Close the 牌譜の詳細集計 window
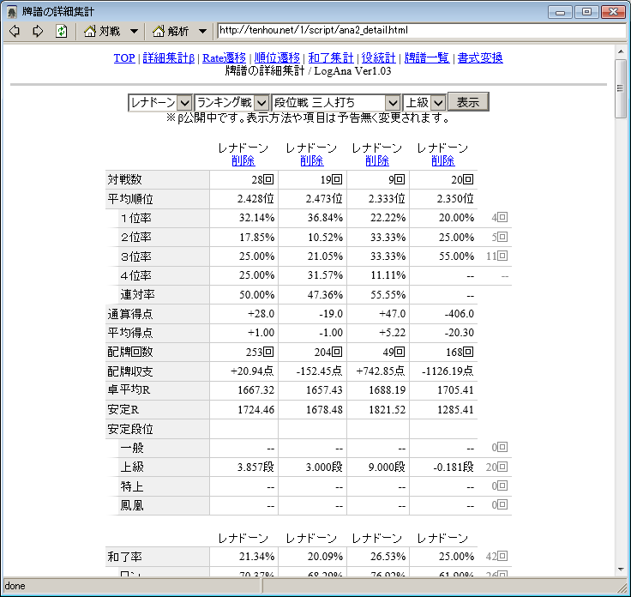Screen dimensions: 631x597 613,12
